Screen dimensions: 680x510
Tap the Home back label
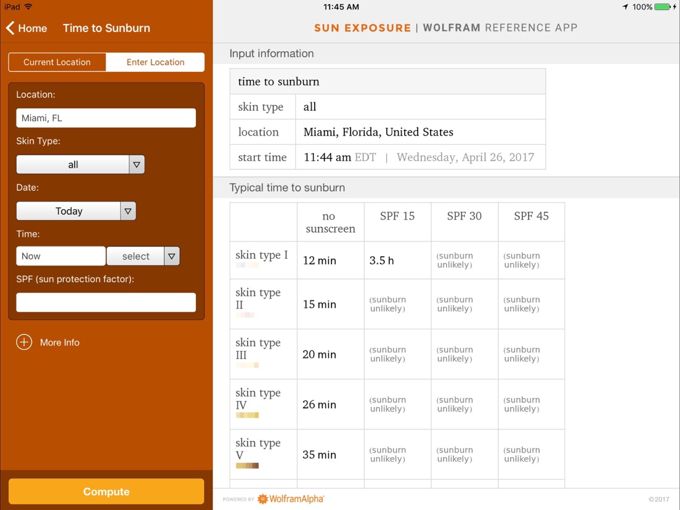pos(33,28)
